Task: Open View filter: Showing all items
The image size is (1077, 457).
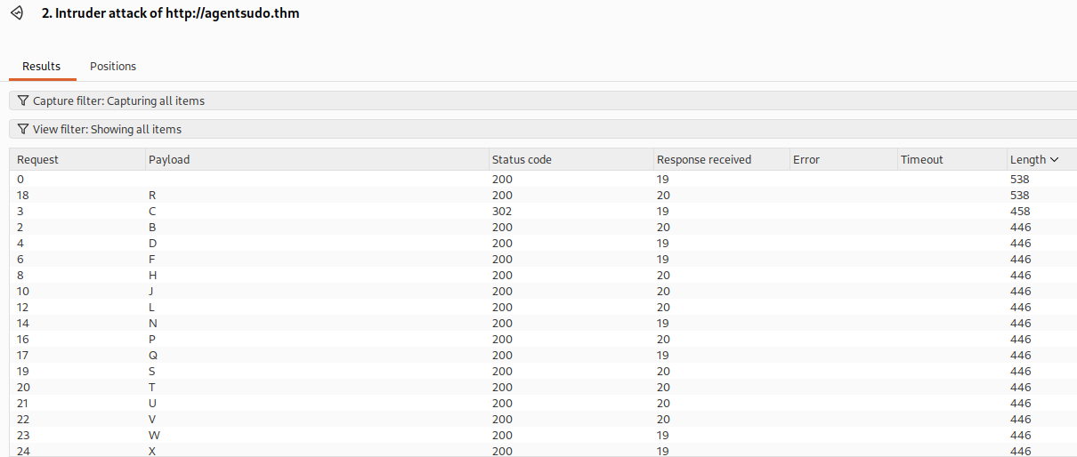Action: point(543,129)
